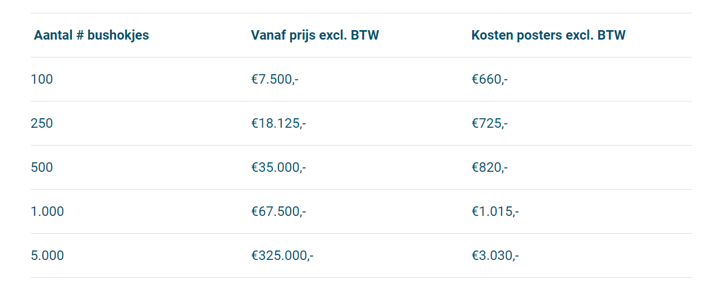This screenshot has width=721, height=299.
Task: Click the €3.030,- poster cost
Action: (495, 255)
